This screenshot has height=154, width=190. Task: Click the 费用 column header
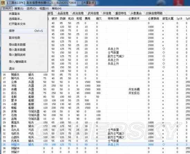click(x=87, y=19)
